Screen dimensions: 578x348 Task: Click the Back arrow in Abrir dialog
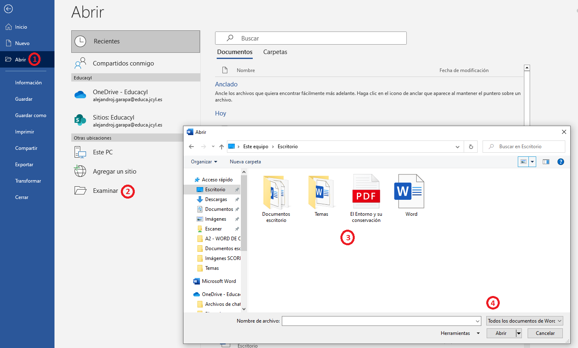(x=191, y=147)
